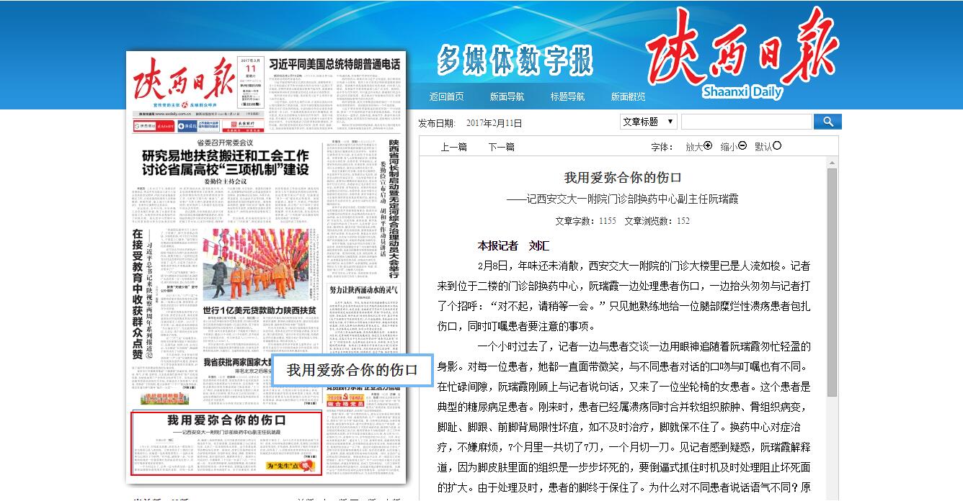The image size is (963, 501).
Task: Click the 字体： label in the toolbar
Action: point(662,147)
